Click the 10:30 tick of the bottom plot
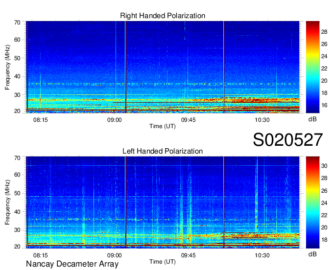333x270 pixels. [x=262, y=255]
